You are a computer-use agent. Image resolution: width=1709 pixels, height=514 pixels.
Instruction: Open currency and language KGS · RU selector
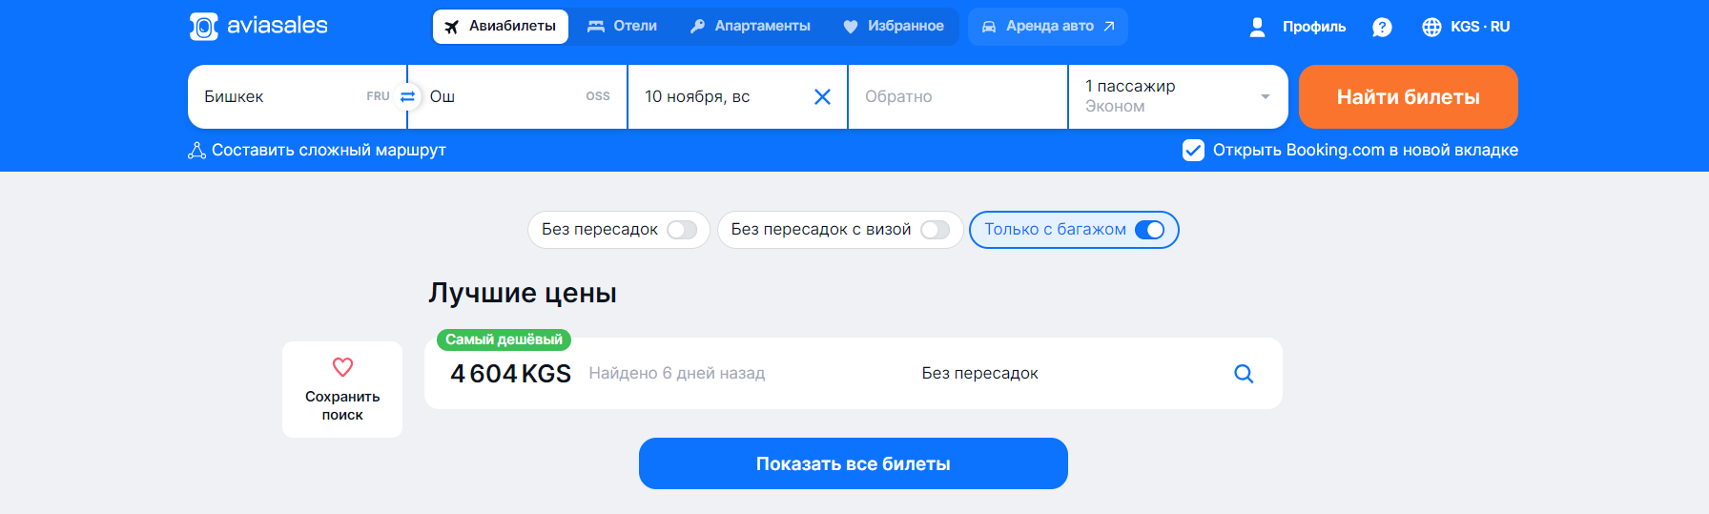pos(1466,27)
